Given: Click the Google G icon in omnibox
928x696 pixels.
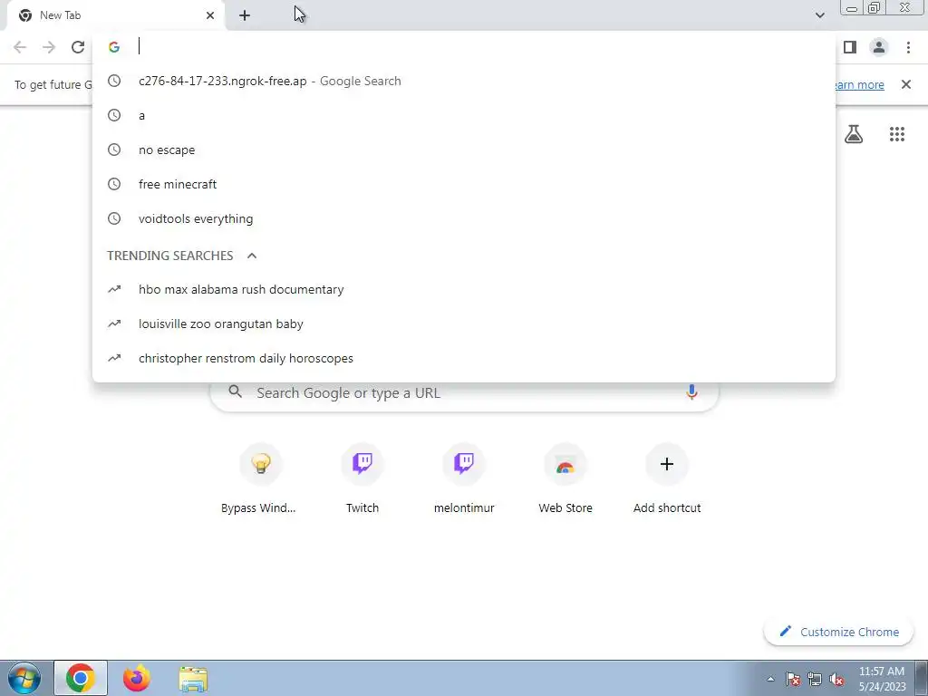Looking at the screenshot, I should point(114,47).
